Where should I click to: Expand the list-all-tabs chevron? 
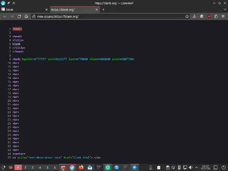click(225, 9)
